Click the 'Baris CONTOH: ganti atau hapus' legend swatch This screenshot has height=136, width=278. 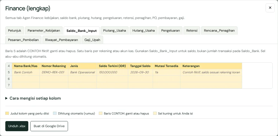[x=101, y=113]
